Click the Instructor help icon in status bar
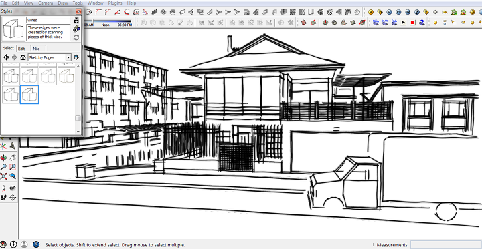Image resolution: width=482 pixels, height=249 pixels. 36,244
